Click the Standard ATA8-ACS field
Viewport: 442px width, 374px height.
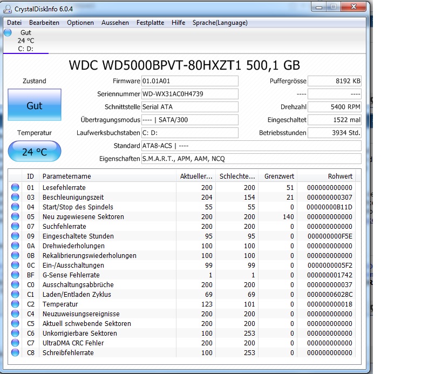(x=251, y=146)
